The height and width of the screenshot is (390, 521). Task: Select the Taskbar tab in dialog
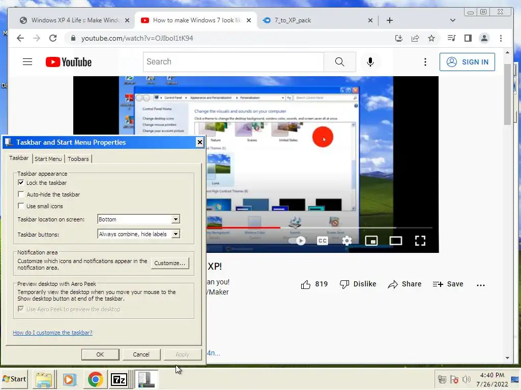pyautogui.click(x=19, y=158)
